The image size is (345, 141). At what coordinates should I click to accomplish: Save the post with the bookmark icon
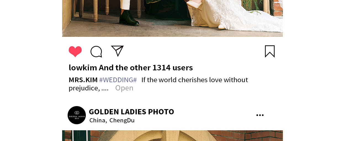(270, 51)
